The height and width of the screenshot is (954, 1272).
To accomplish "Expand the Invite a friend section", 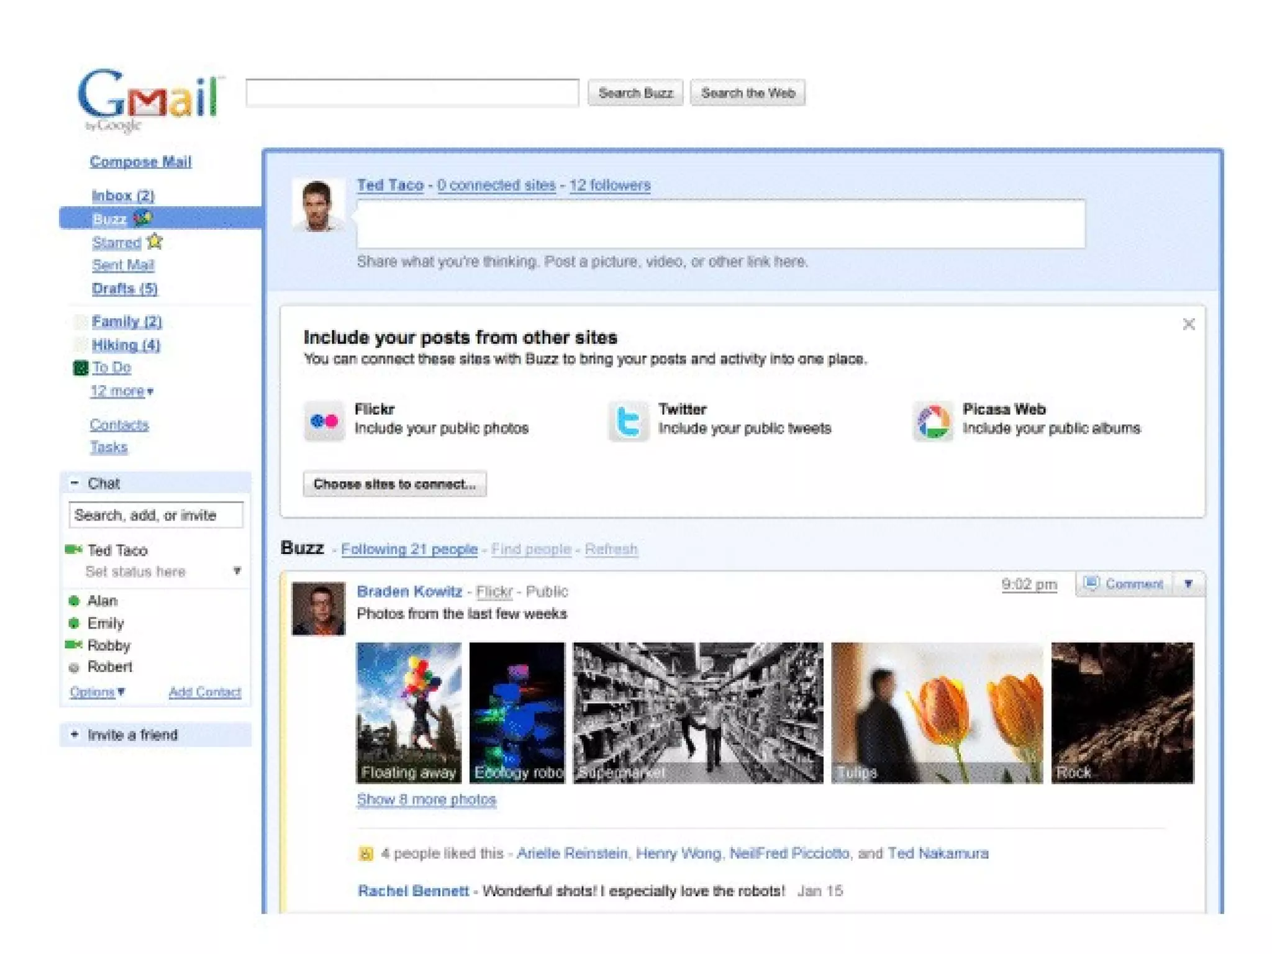I will (x=75, y=734).
